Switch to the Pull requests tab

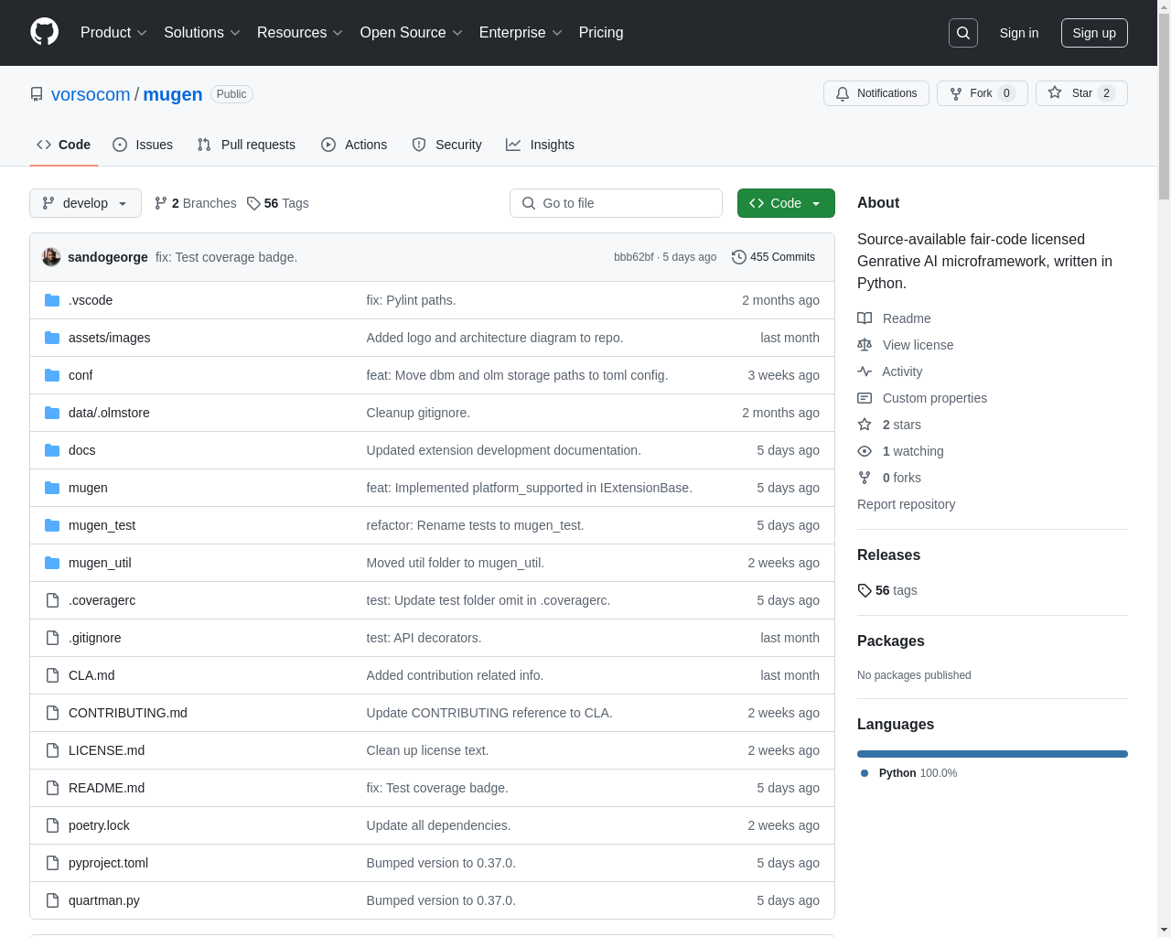(x=246, y=145)
